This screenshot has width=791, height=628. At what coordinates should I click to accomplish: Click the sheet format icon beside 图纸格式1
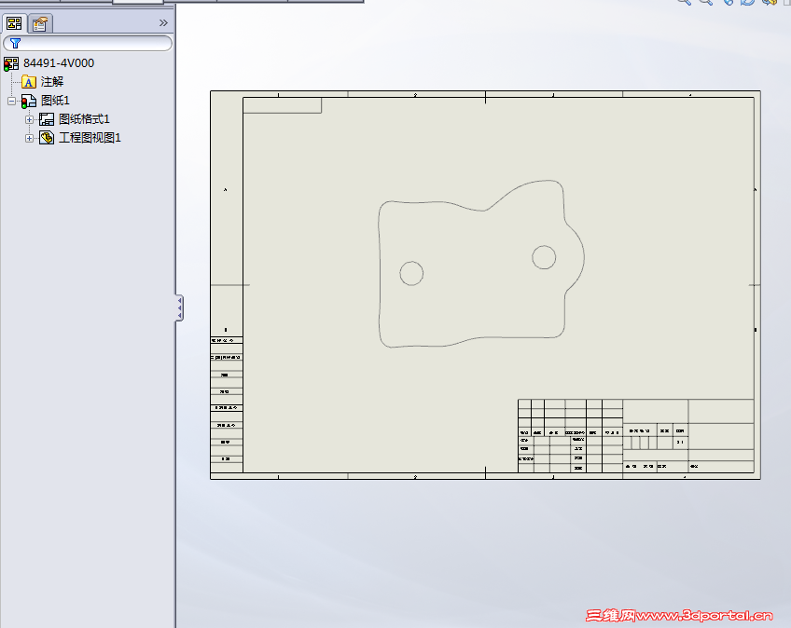(x=47, y=119)
